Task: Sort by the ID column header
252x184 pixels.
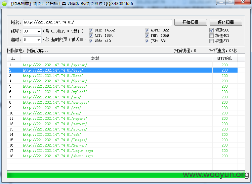Action: [13, 58]
